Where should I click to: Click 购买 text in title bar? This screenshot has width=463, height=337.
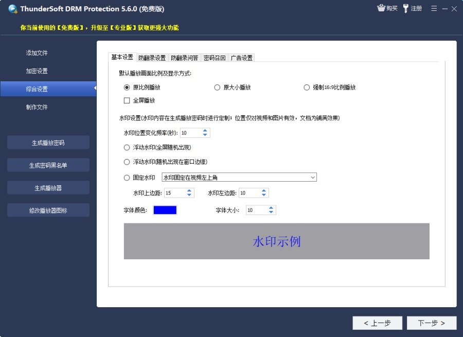pos(392,8)
